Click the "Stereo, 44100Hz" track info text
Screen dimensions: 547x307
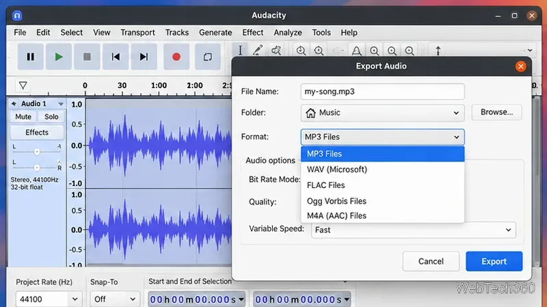[35, 180]
